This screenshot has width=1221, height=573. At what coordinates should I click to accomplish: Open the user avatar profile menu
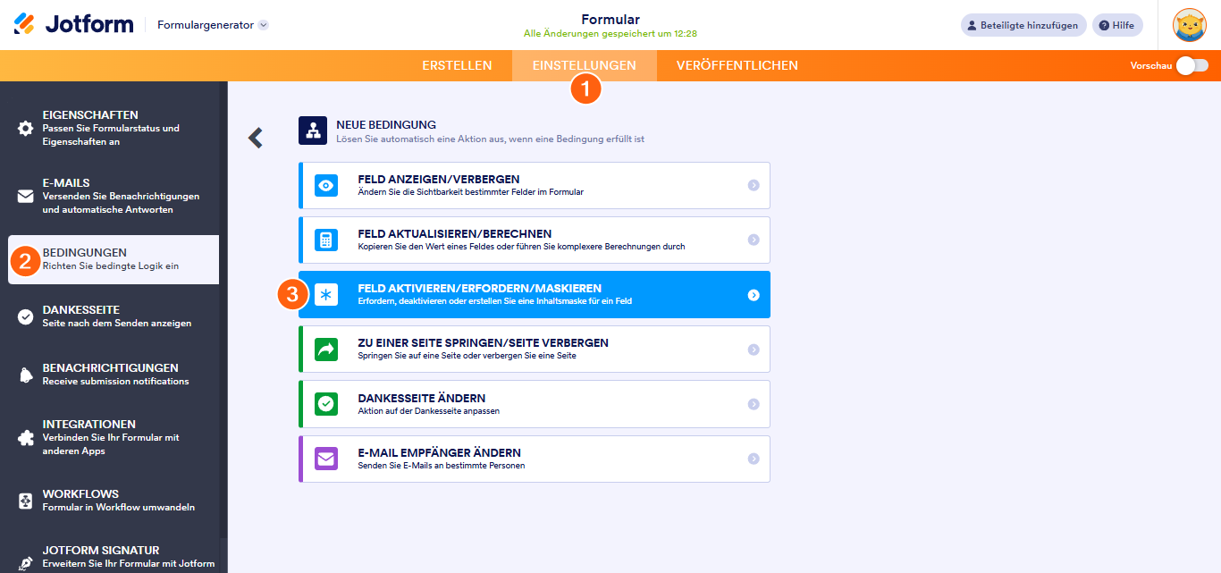(x=1189, y=25)
